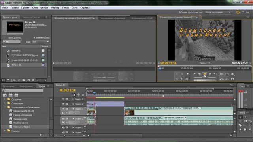Open project panel Вид dropdown
Image resolution: width=253 pixels, height=142 pixels.
(40, 42)
